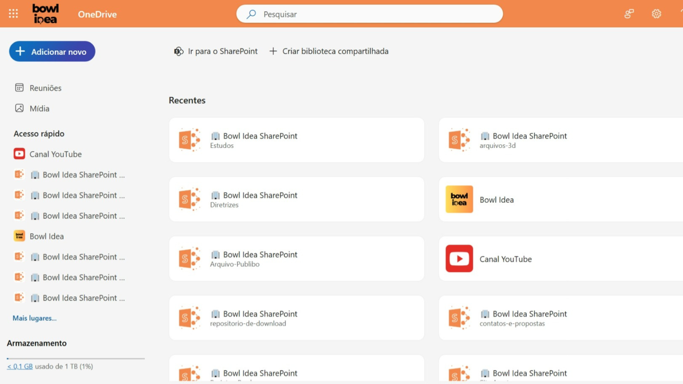
Task: Open the < 0,1 GB storage link
Action: [x=20, y=366]
